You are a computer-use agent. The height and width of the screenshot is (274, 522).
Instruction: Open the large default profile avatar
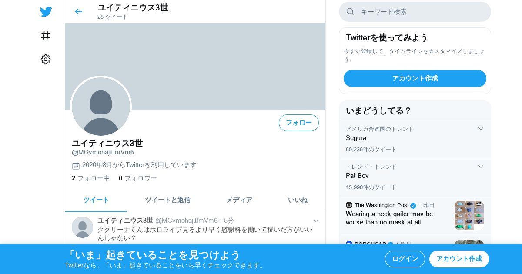[101, 107]
